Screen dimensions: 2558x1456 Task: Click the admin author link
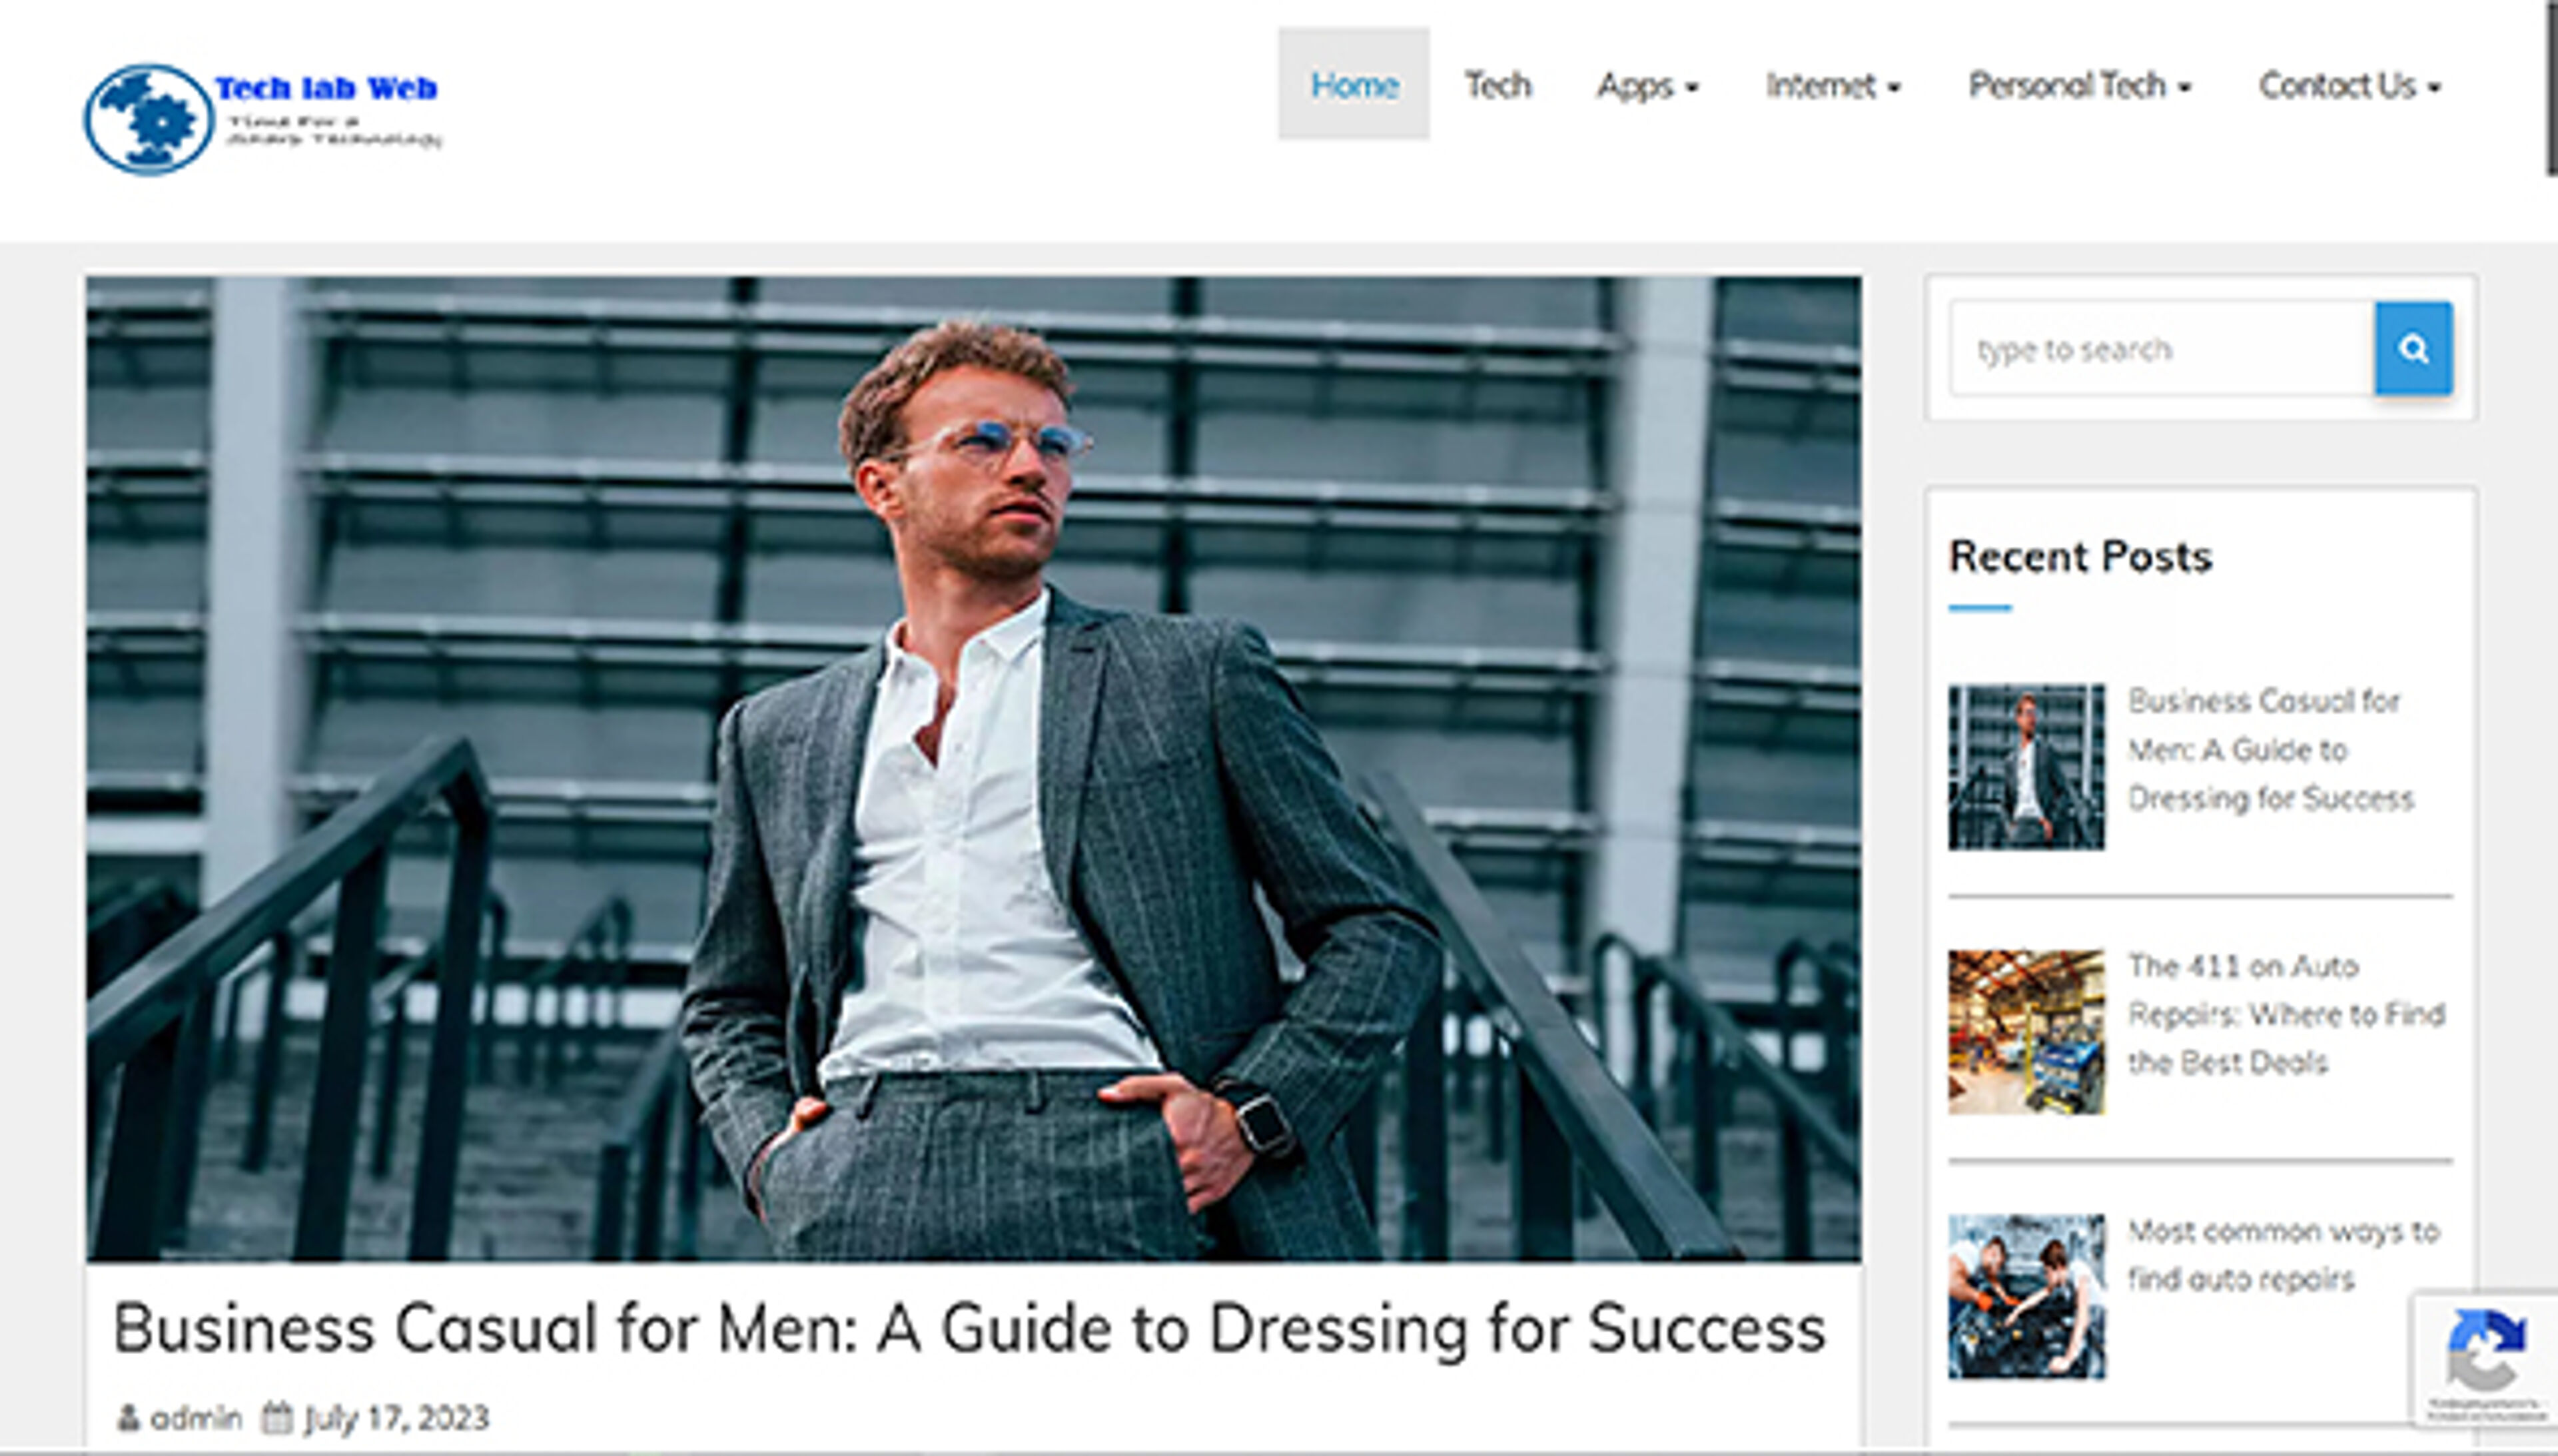click(196, 1417)
